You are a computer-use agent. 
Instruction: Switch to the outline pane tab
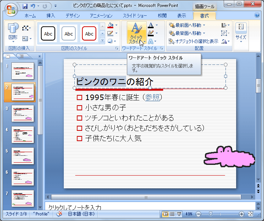[x=21, y=56]
